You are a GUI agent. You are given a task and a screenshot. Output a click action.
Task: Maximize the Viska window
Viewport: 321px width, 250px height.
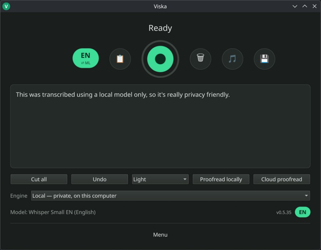(x=305, y=6)
